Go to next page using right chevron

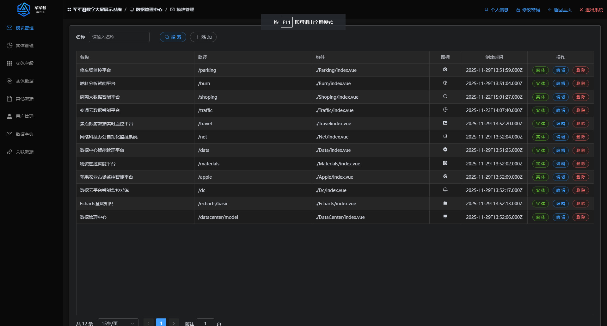(174, 323)
